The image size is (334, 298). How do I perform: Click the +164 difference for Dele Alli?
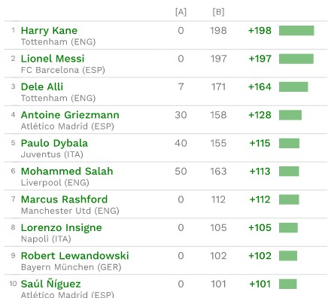(x=260, y=87)
